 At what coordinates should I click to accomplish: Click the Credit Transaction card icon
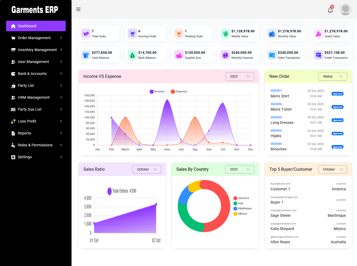(318, 55)
